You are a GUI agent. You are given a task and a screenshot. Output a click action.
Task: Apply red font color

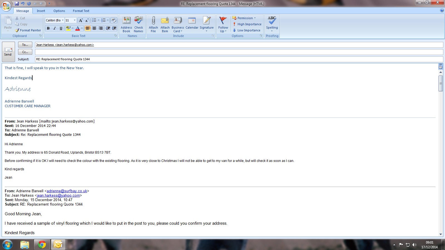coord(78,28)
